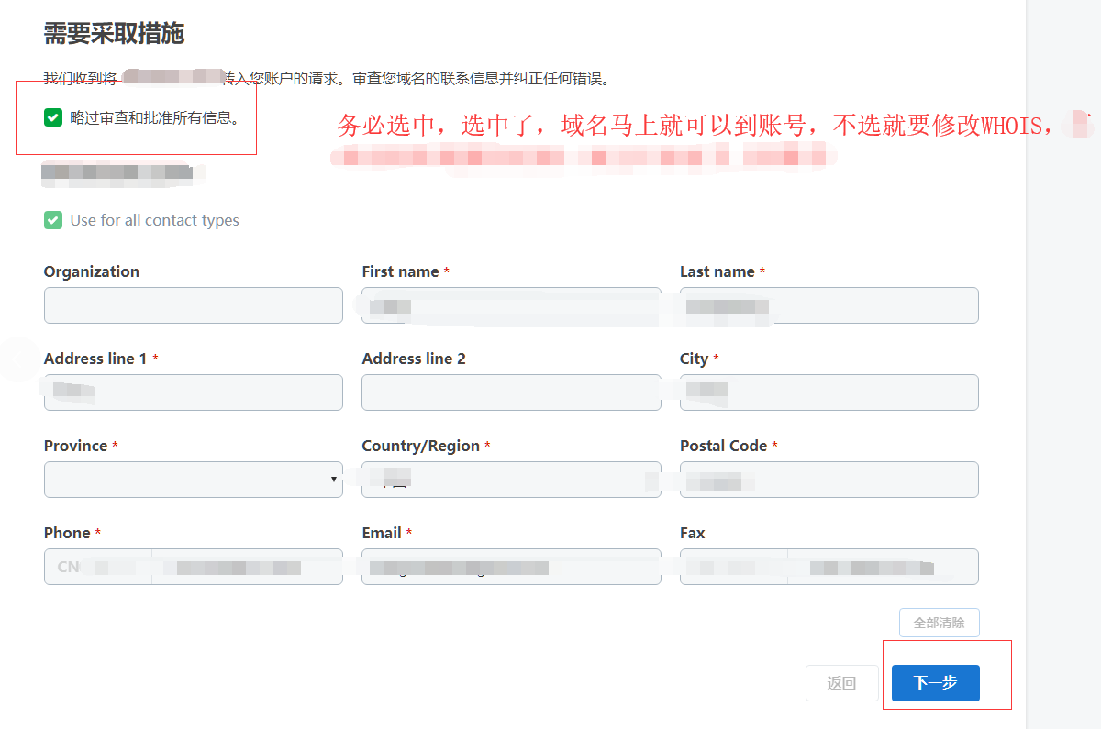
Task: Select the Email input field
Action: pos(511,567)
